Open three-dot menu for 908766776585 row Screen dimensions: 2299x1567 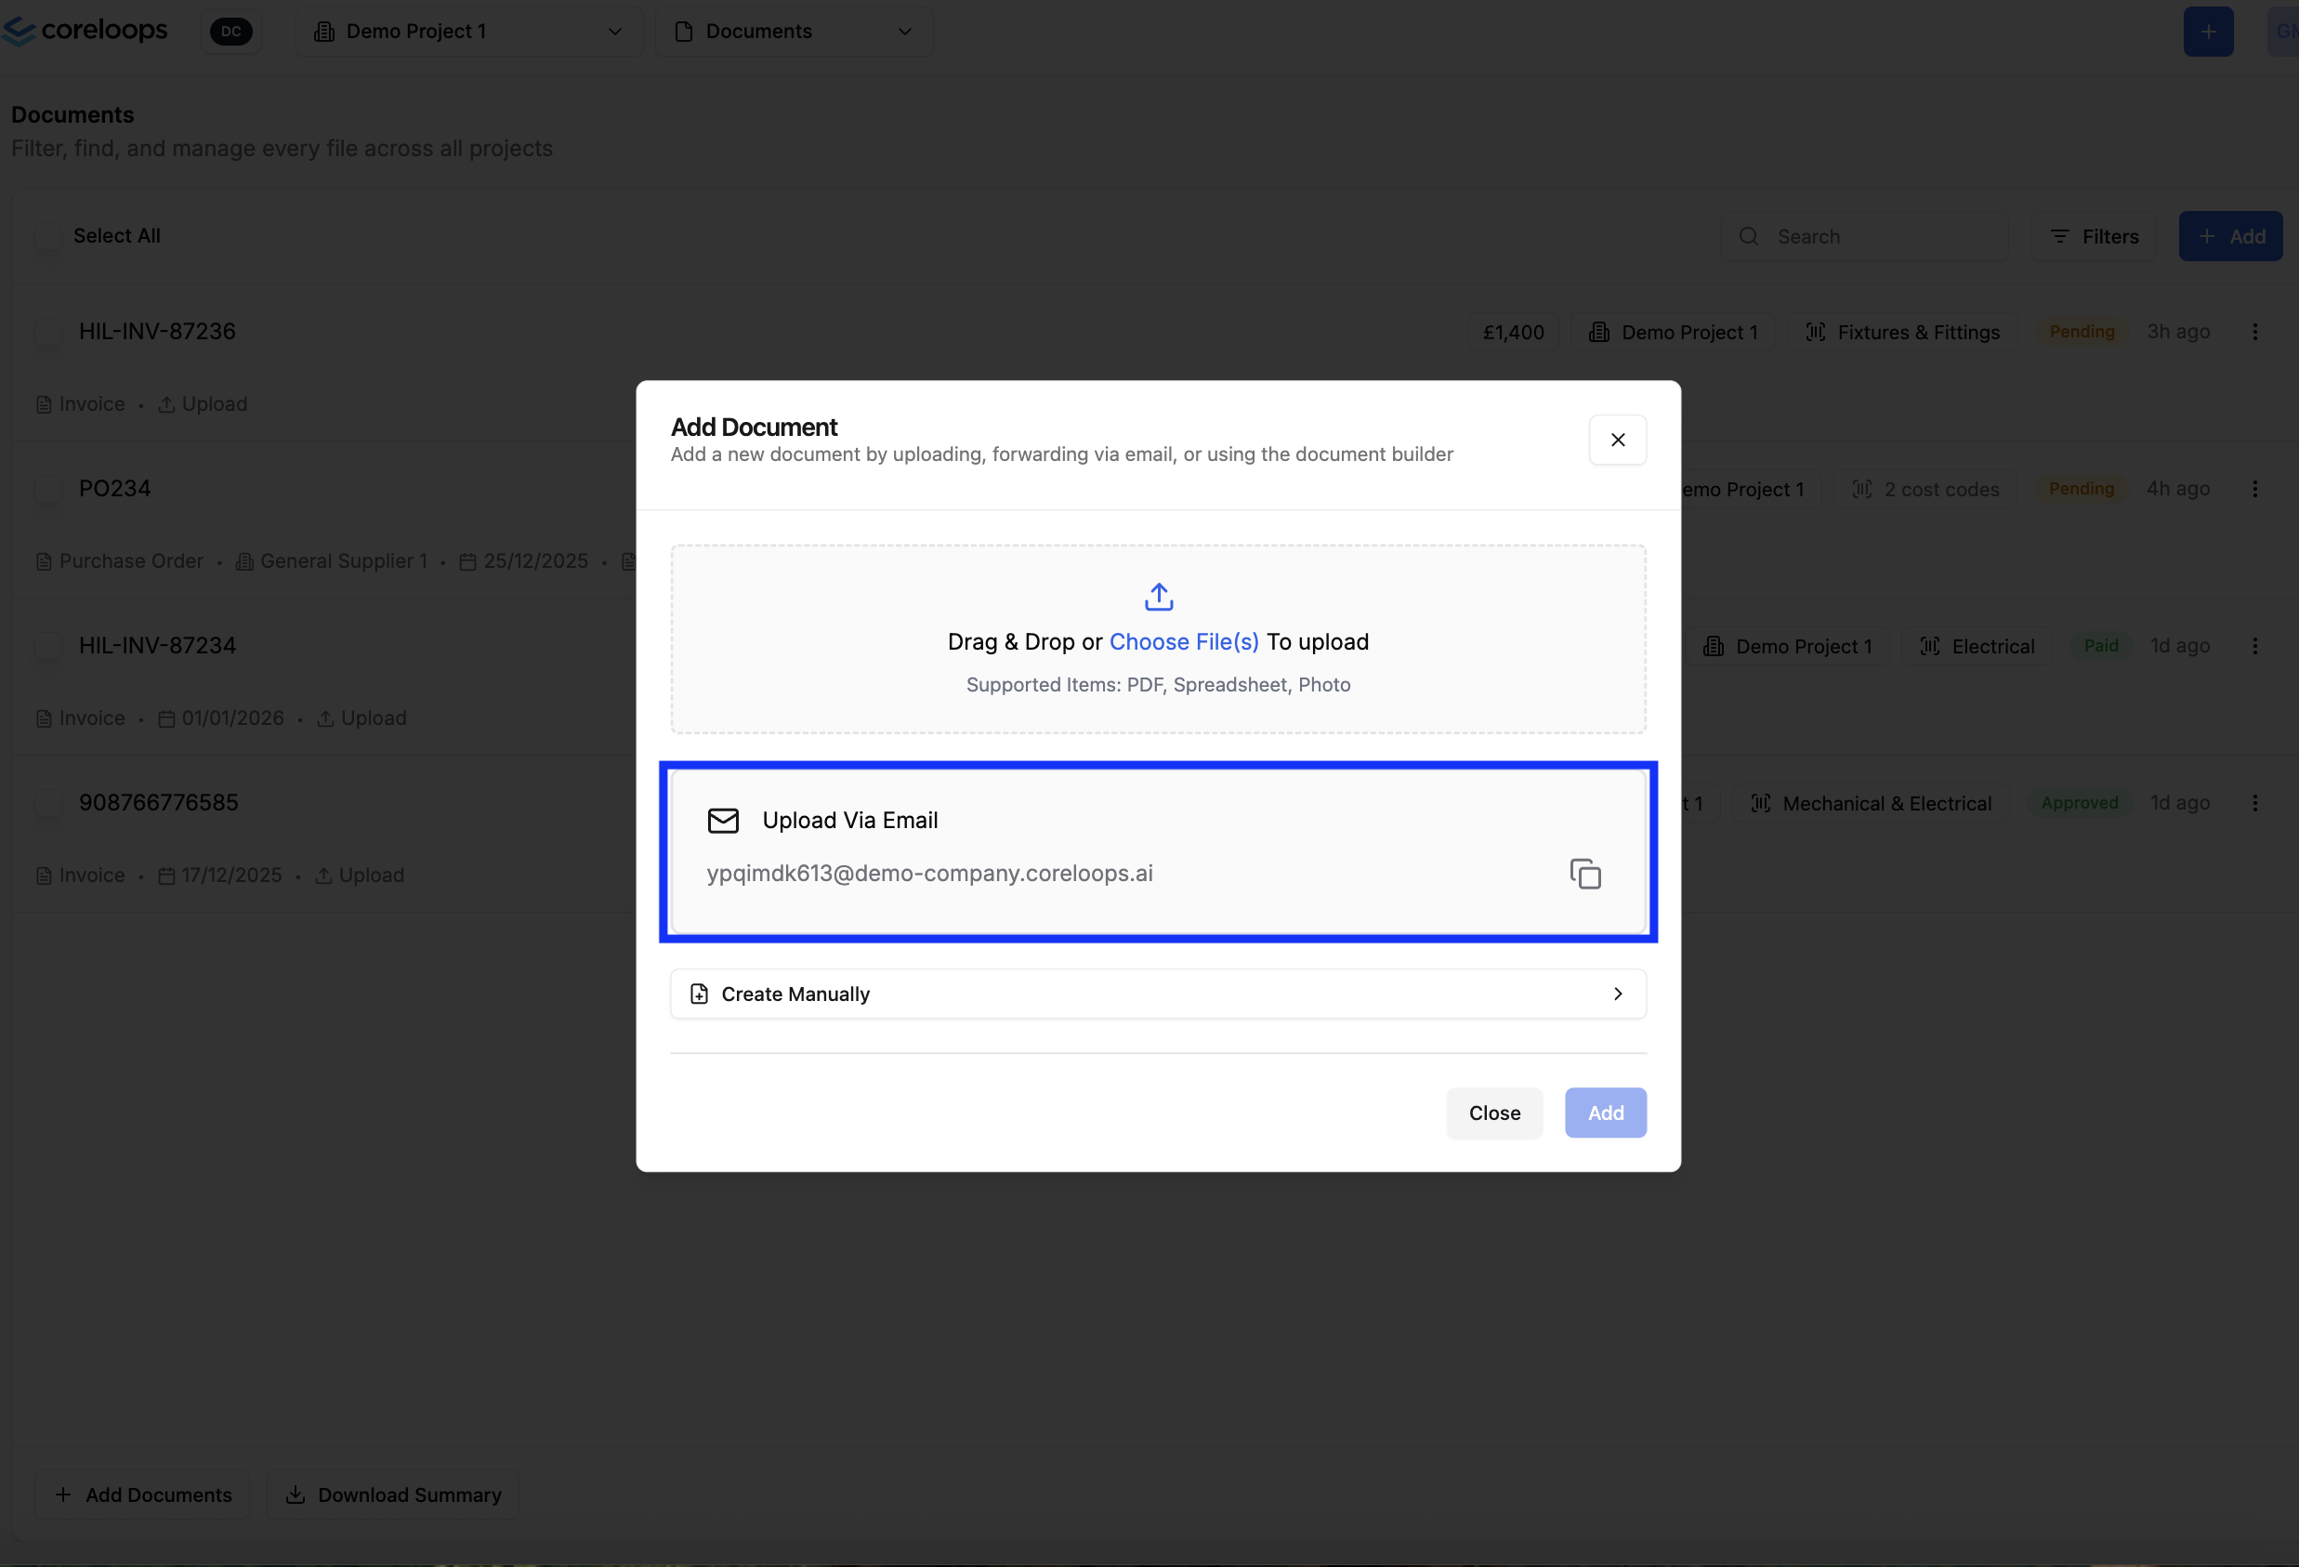click(2254, 802)
